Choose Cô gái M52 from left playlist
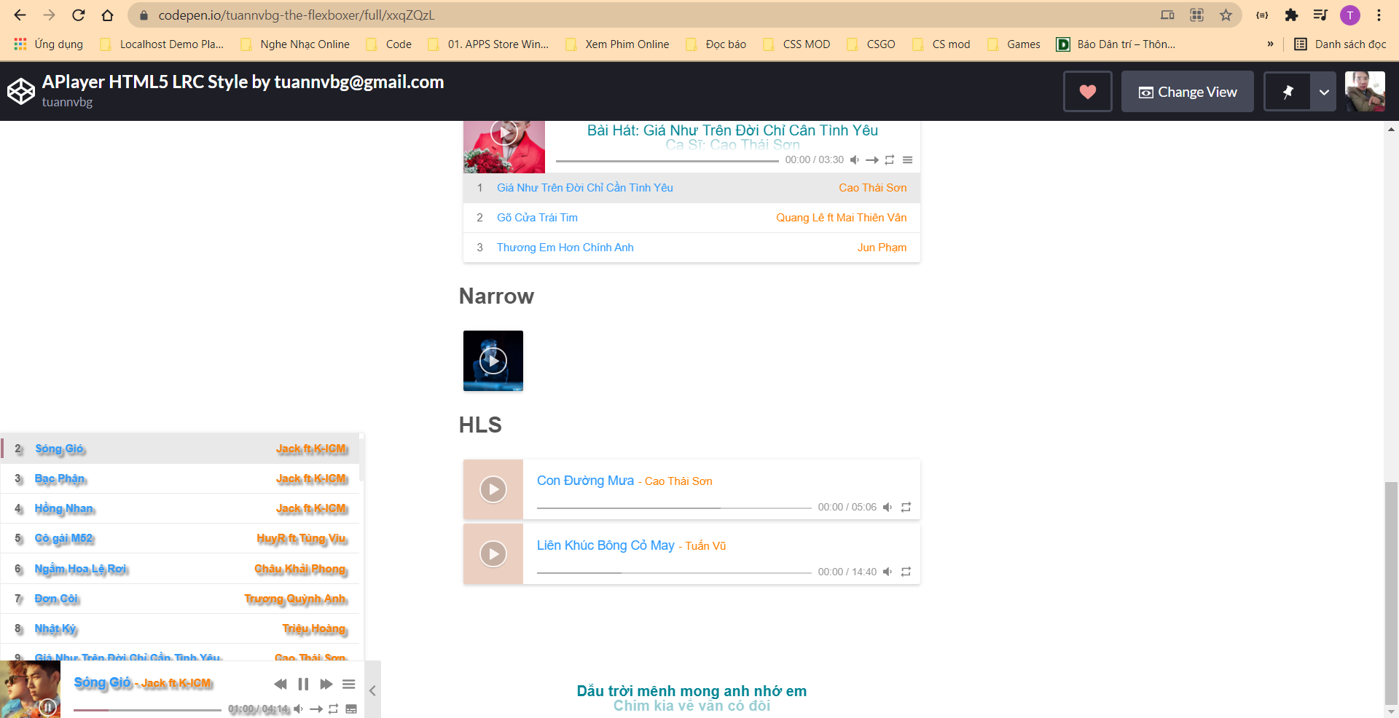 [181, 538]
